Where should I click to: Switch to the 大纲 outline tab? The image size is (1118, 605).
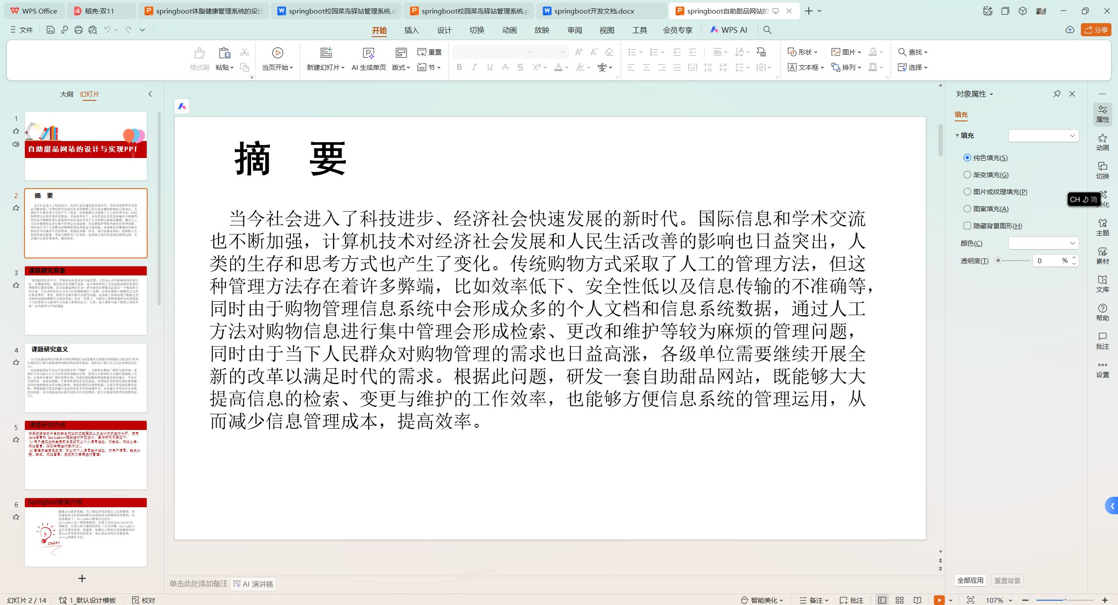coord(66,94)
